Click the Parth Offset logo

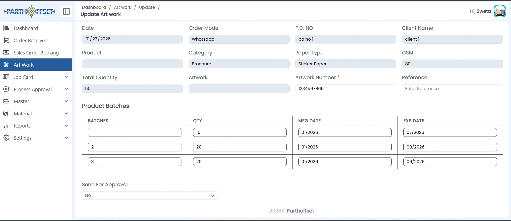[x=29, y=11]
